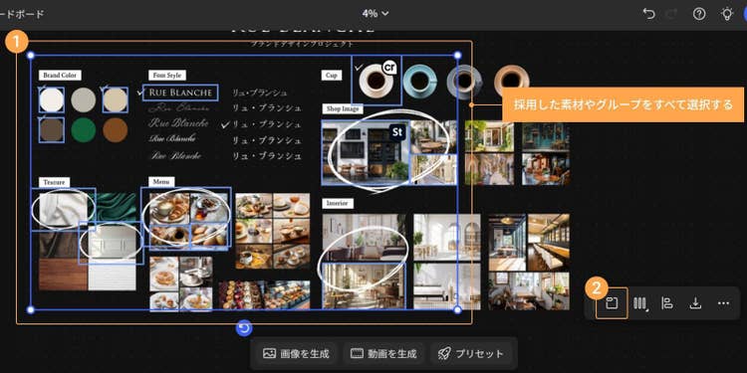Screen dimensions: 747x373
Task: Select the green Brand Color swatch
Action: pos(84,130)
